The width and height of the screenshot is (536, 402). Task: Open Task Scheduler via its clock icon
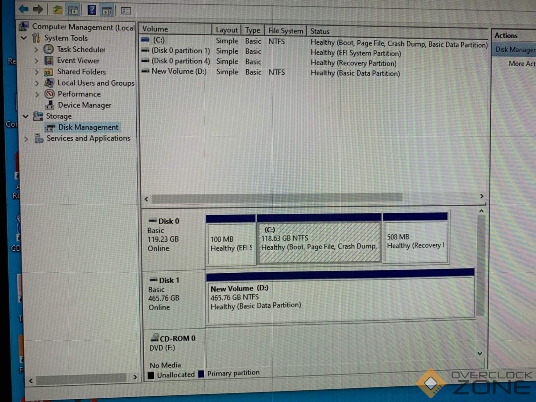[49, 49]
